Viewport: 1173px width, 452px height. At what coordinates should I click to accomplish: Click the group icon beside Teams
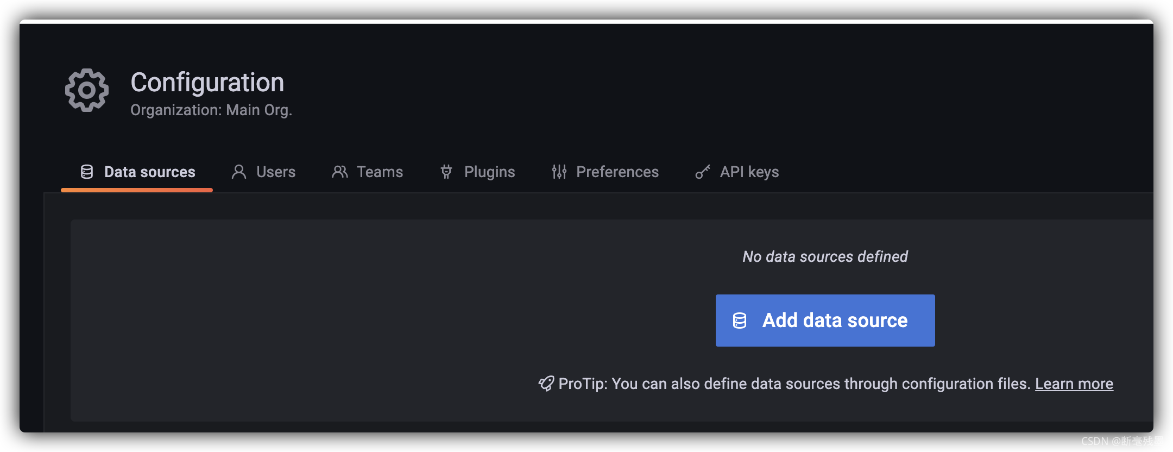pyautogui.click(x=340, y=172)
